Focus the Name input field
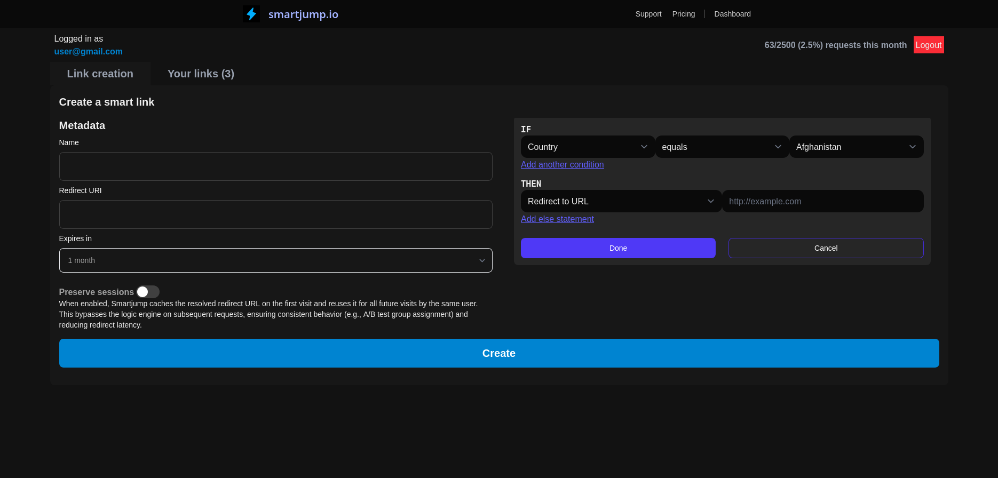Viewport: 998px width, 478px height. click(x=276, y=166)
